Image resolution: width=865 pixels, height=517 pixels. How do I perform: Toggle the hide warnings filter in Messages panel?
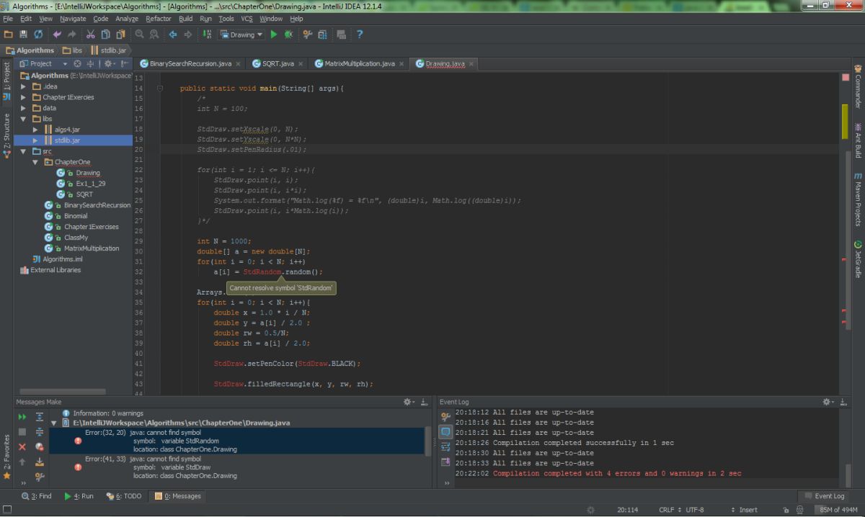[x=40, y=446]
